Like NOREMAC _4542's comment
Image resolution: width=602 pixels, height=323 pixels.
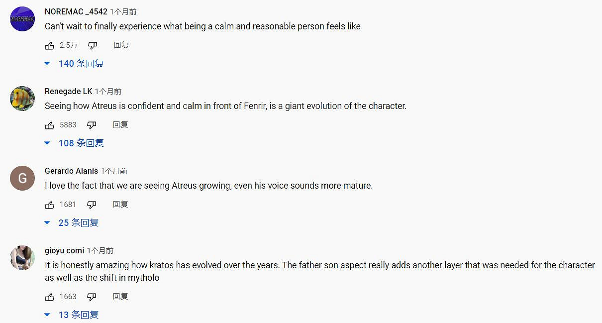click(x=50, y=45)
